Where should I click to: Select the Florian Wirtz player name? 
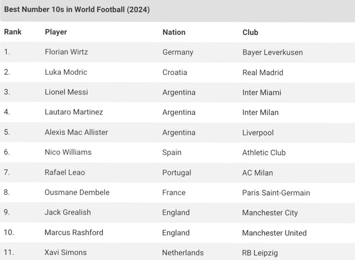(x=66, y=52)
